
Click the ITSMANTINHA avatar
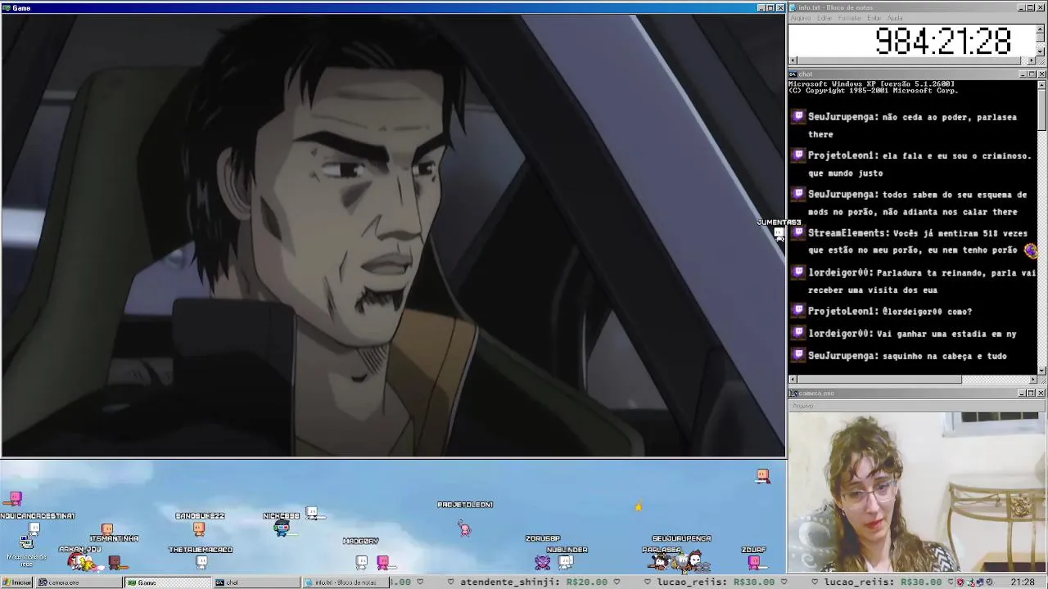[x=107, y=528]
